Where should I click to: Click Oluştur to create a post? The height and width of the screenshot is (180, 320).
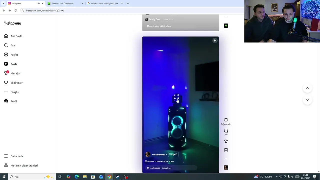pyautogui.click(x=12, y=92)
